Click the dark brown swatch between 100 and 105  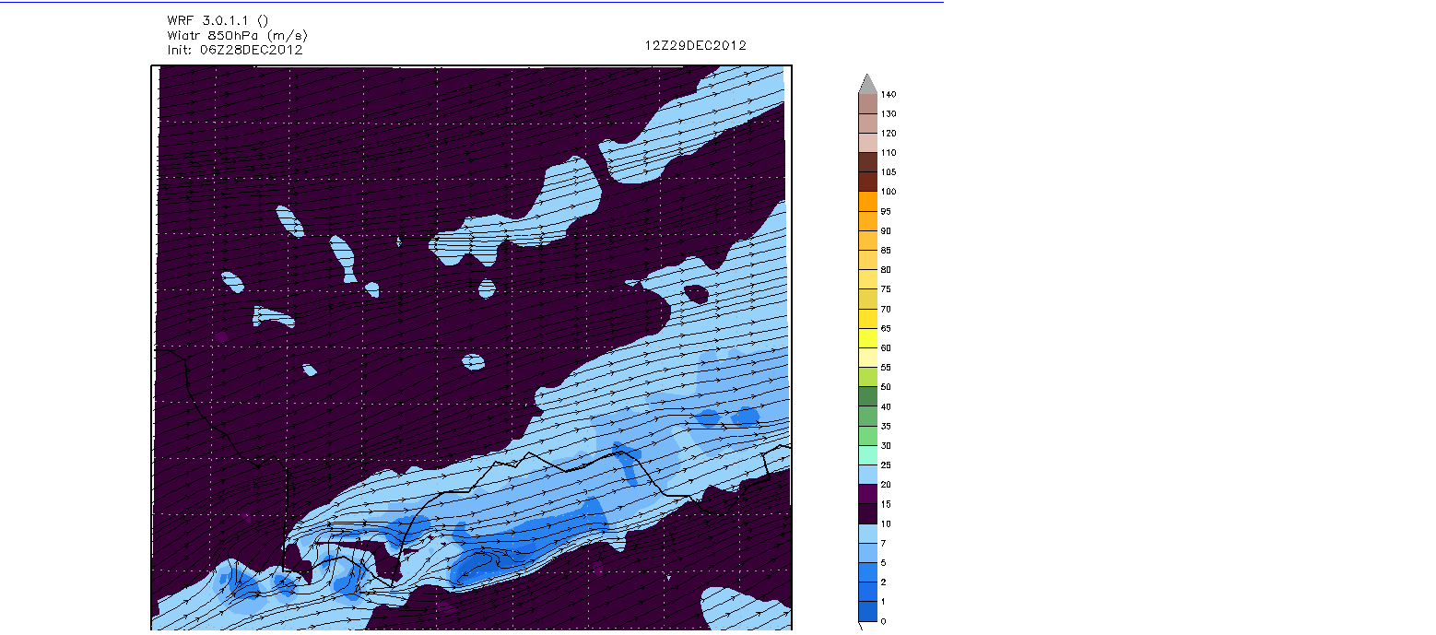pos(867,182)
